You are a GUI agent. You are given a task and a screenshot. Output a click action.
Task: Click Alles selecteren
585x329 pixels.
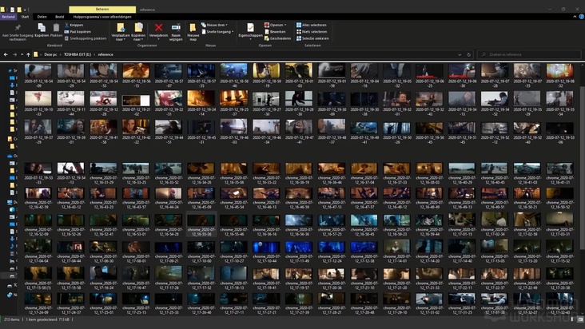[x=310, y=25]
